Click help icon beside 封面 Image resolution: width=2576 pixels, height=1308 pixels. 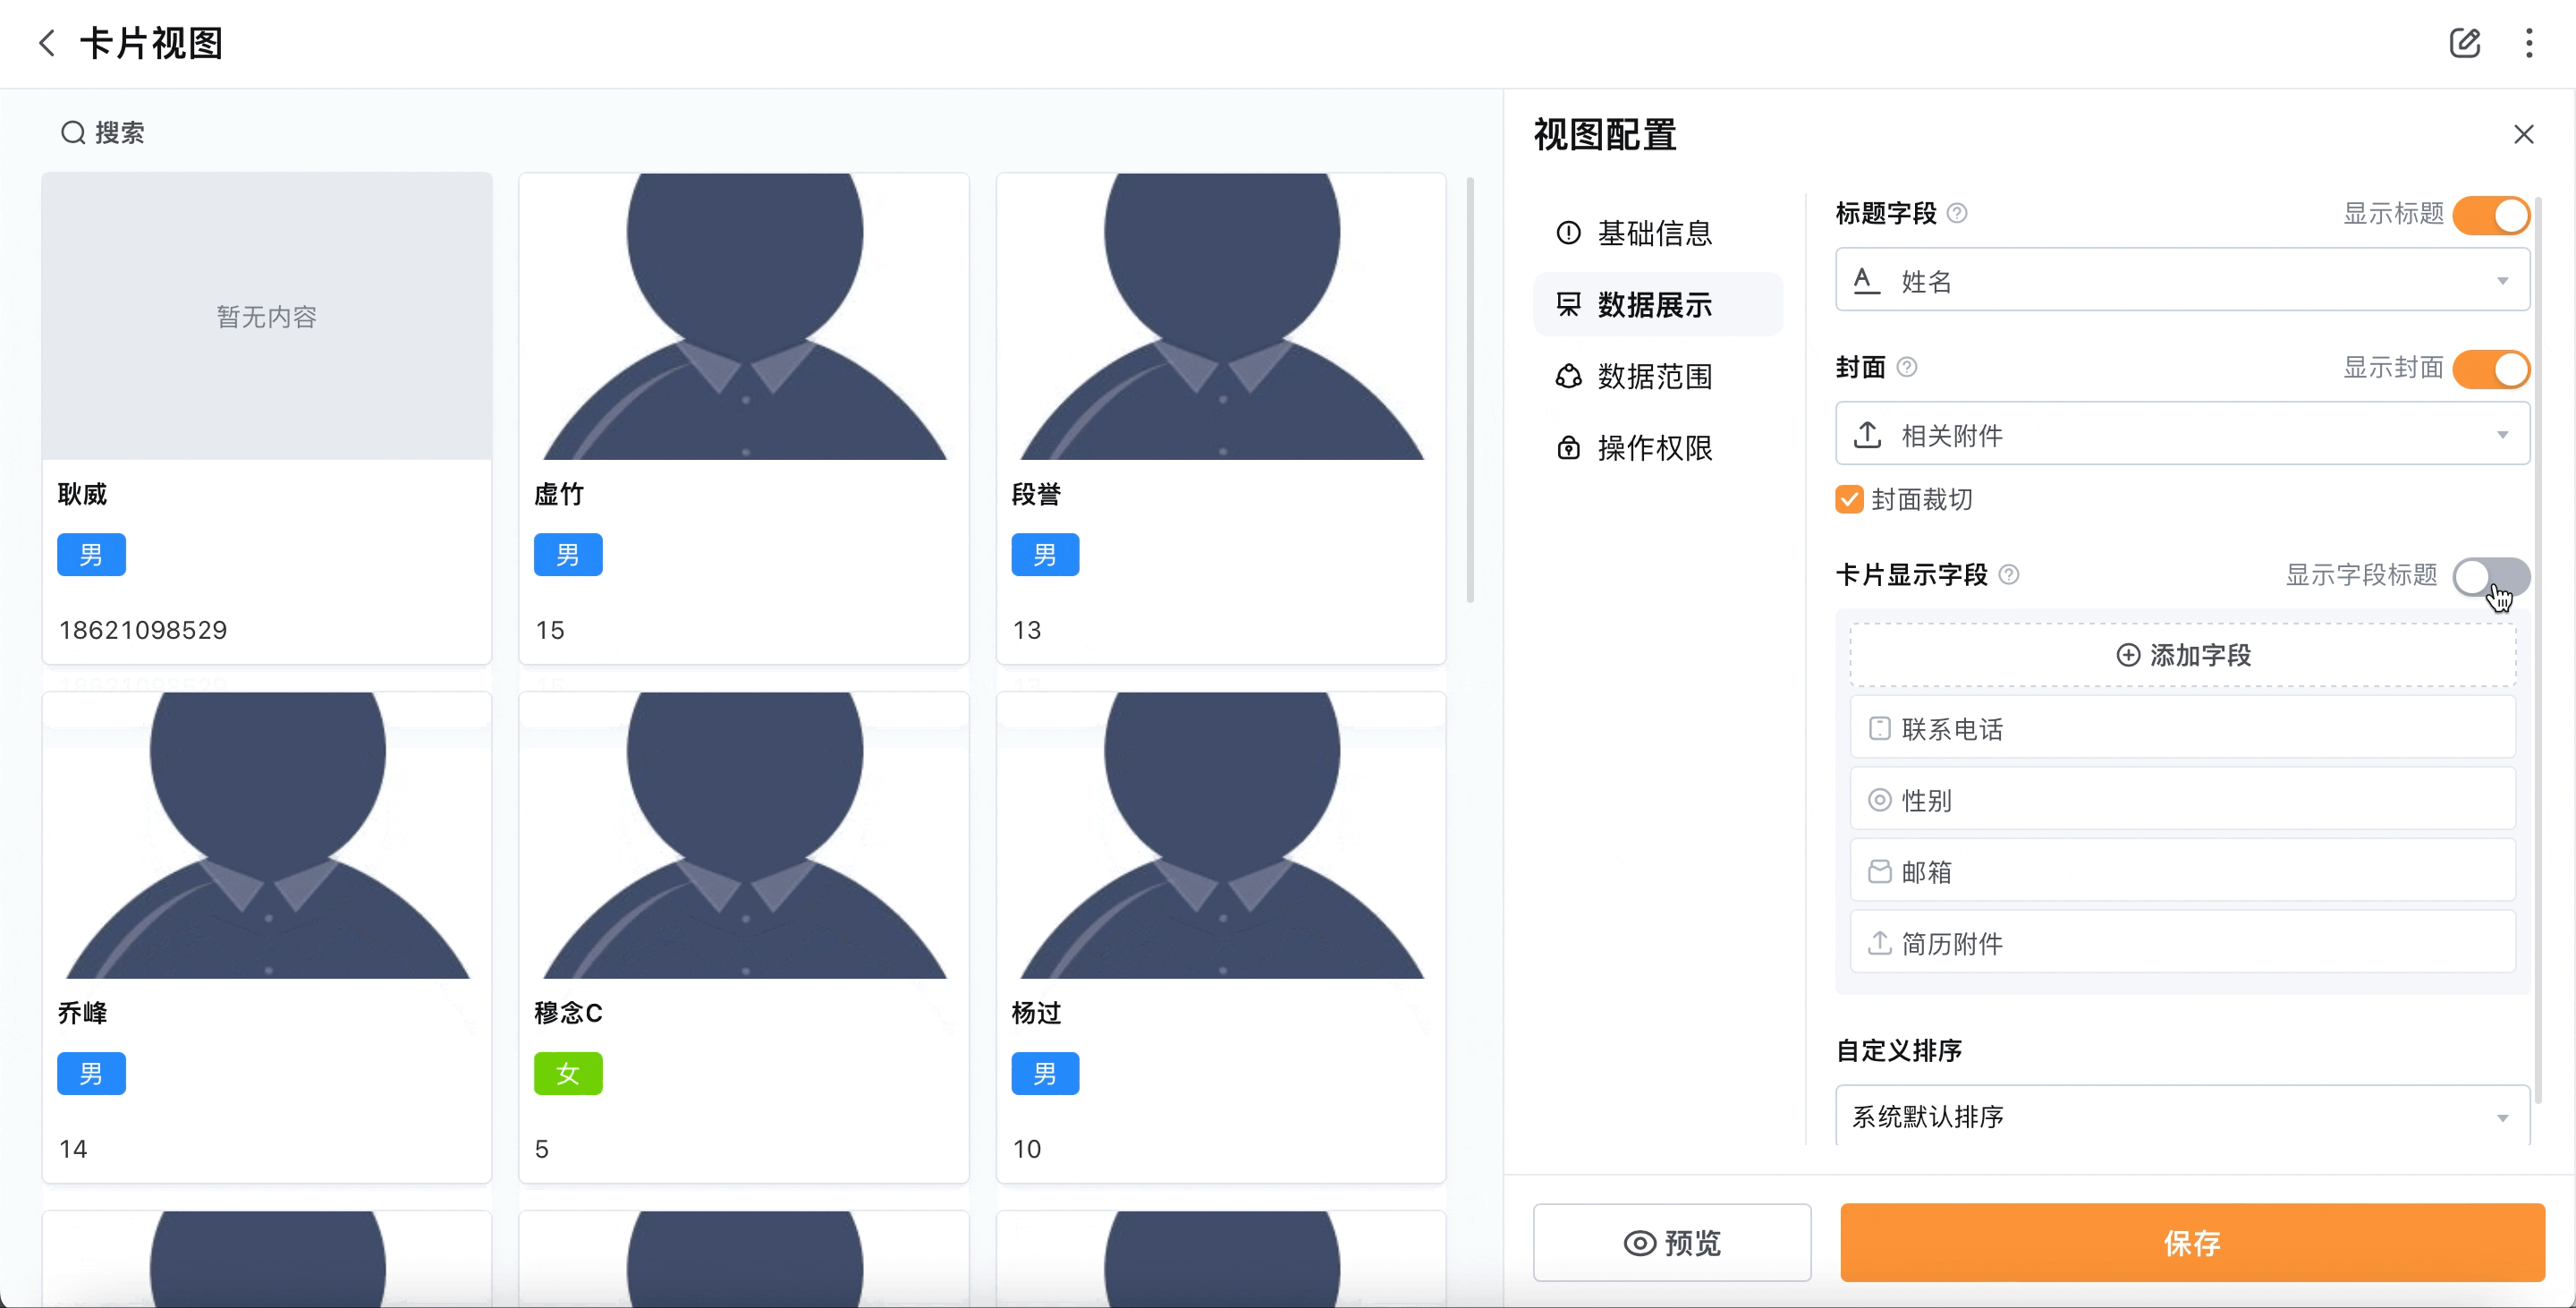point(1906,367)
